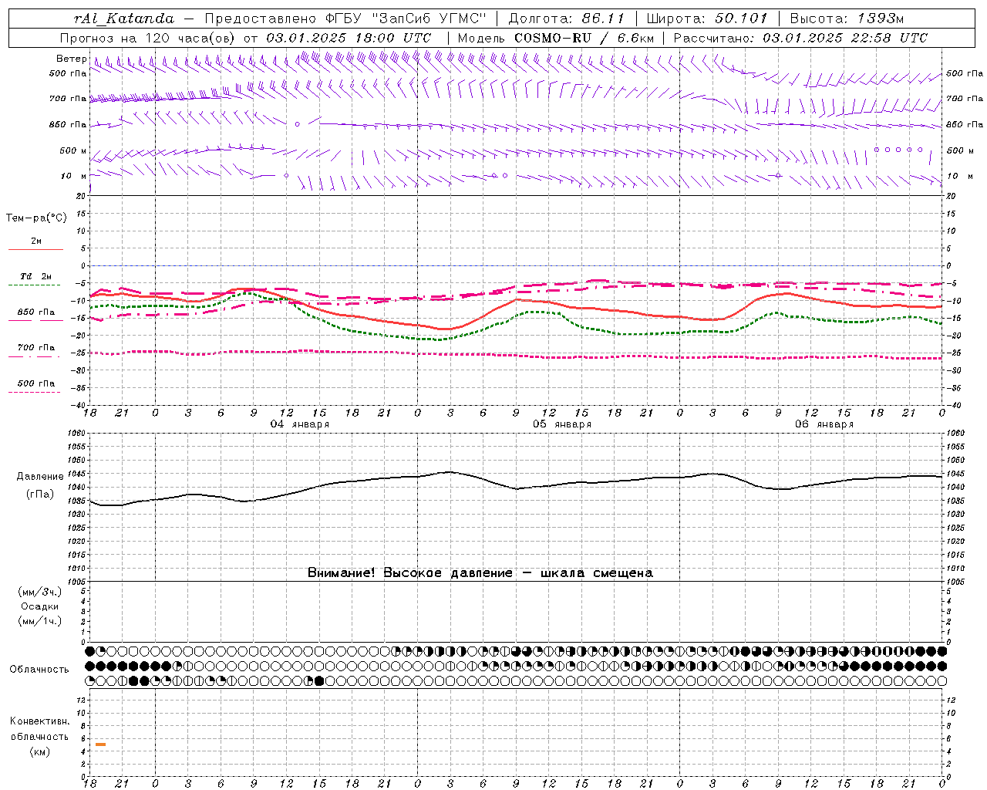Click the forecast start time 03.01.2025 18:00 UTC
The height and width of the screenshot is (790, 987).
pos(349,38)
